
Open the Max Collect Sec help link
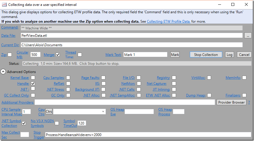point(11,135)
